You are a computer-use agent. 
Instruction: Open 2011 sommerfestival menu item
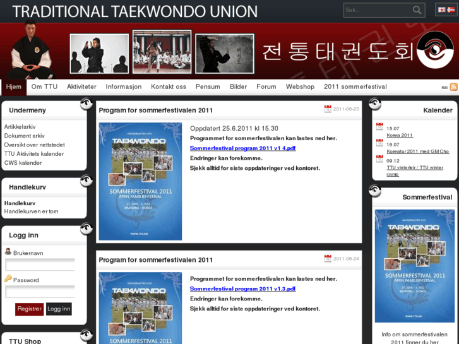click(355, 87)
